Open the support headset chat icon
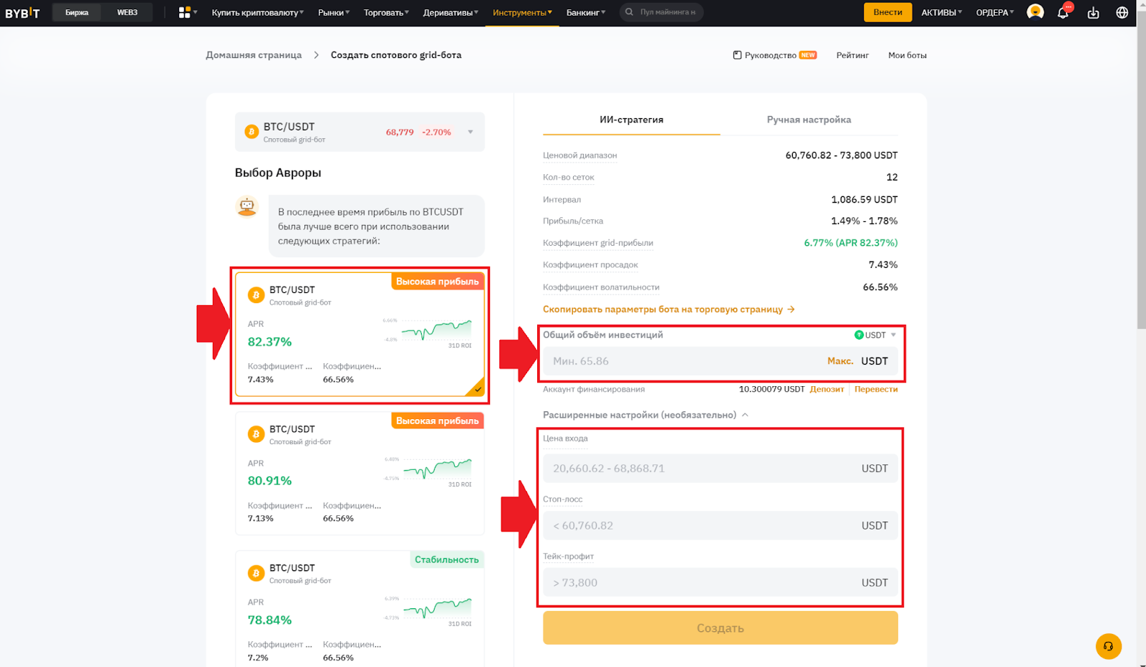The height and width of the screenshot is (667, 1146). [1108, 646]
